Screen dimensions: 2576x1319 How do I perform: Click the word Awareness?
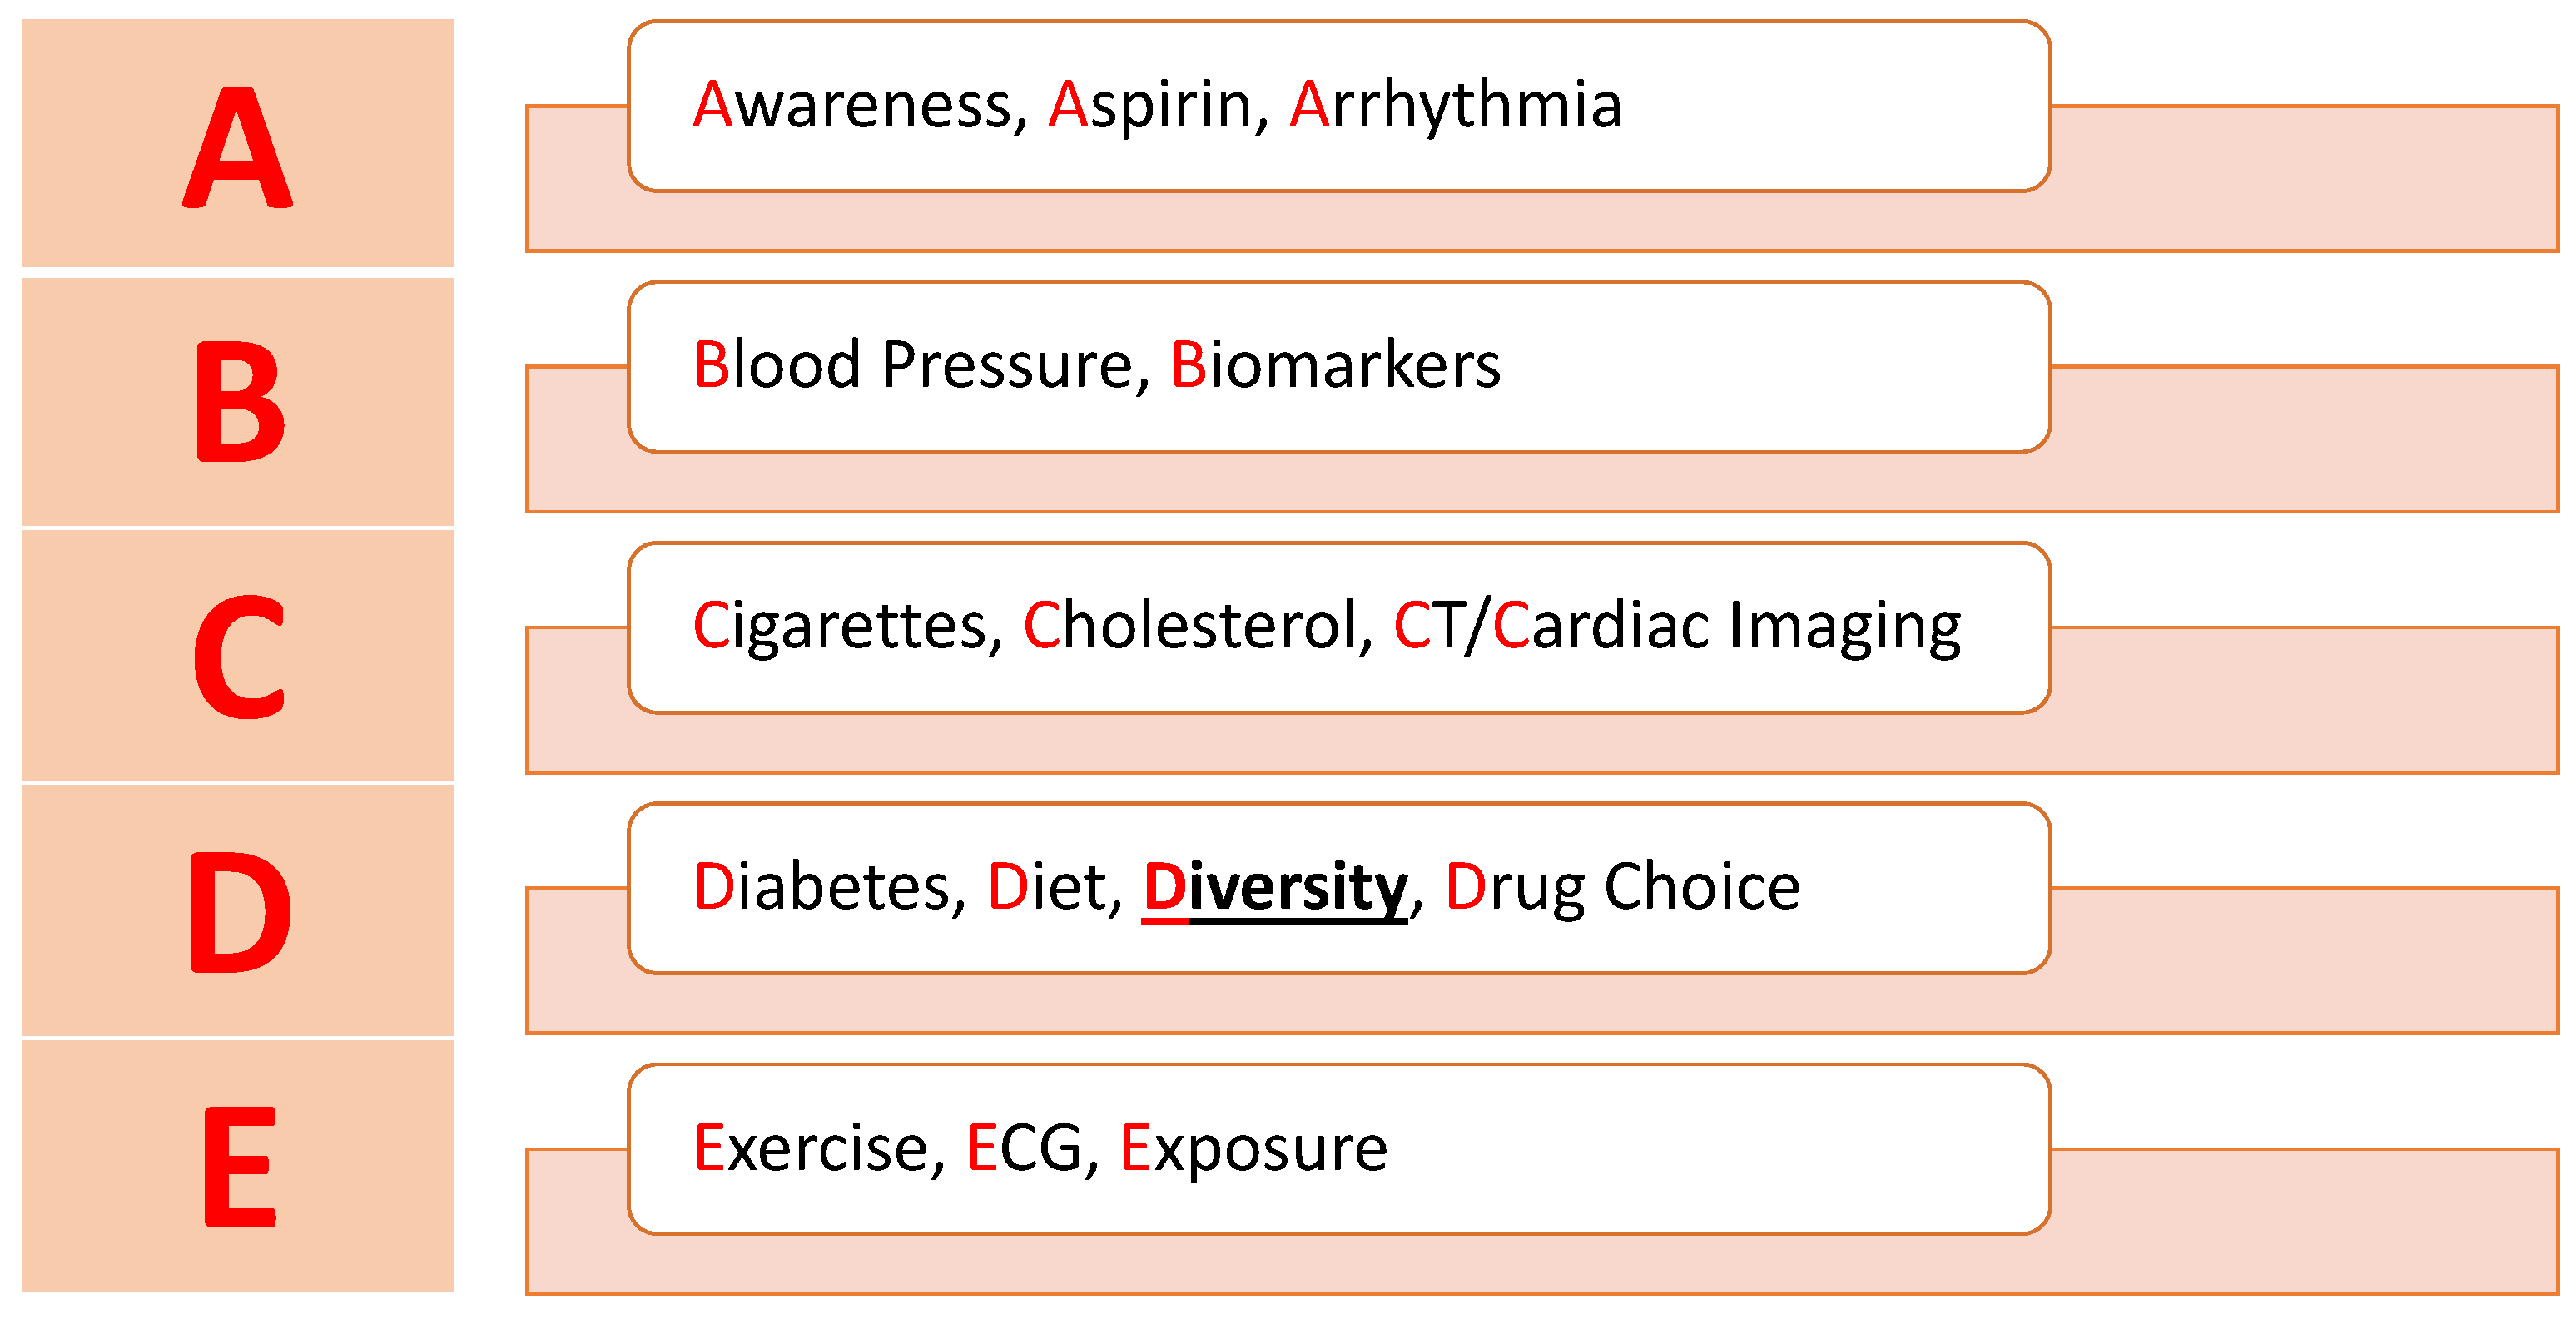pos(853,104)
